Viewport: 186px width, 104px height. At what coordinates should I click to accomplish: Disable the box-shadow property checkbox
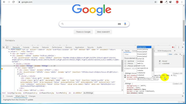pyautogui.click(x=125, y=75)
